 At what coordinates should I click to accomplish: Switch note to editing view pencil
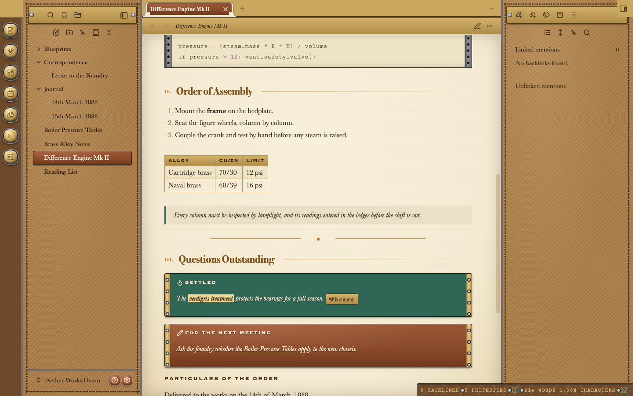[x=477, y=26]
